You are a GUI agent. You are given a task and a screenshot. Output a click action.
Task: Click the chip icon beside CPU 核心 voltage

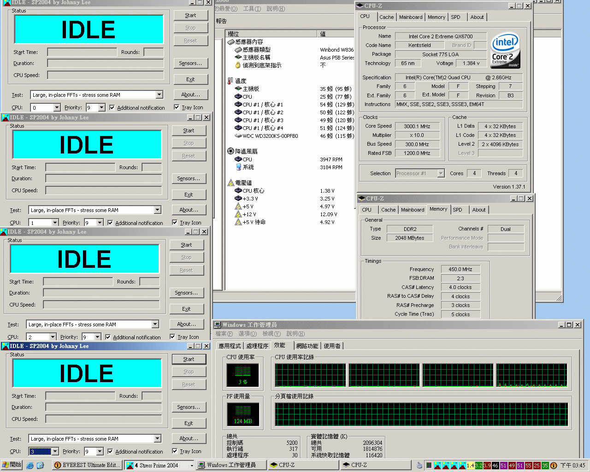pyautogui.click(x=238, y=191)
